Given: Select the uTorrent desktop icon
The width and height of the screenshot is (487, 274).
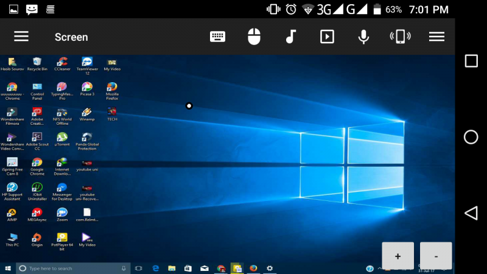Looking at the screenshot, I should coord(61,138).
